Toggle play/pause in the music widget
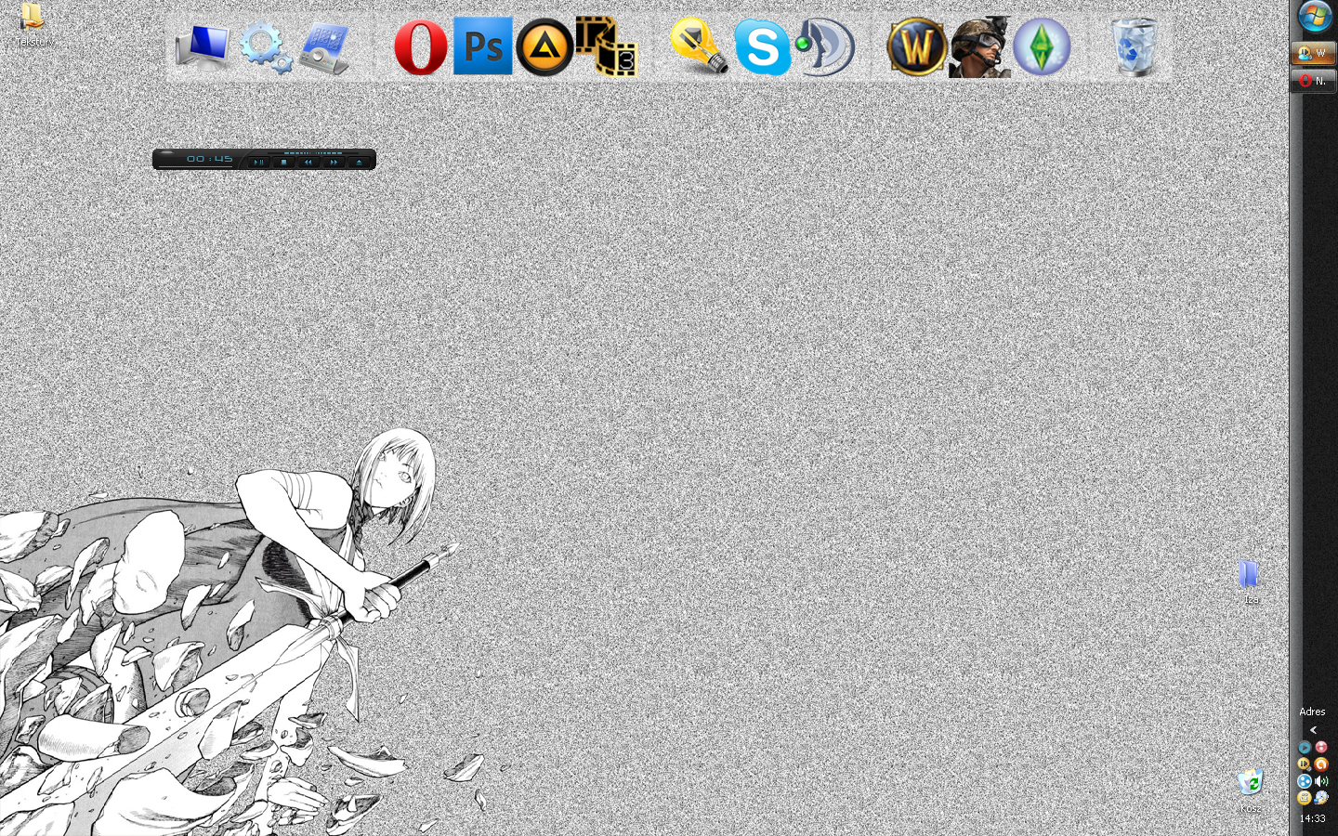 [259, 162]
